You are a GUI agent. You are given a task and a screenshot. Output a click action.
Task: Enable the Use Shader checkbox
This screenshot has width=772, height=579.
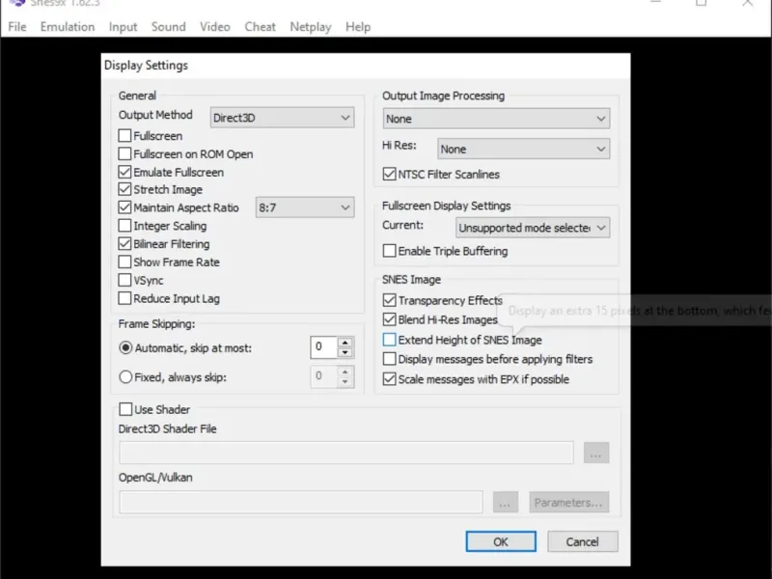click(125, 409)
